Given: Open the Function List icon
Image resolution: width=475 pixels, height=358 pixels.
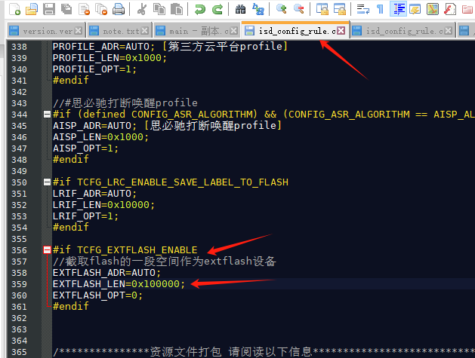Looking at the screenshot, I should click(x=450, y=9).
